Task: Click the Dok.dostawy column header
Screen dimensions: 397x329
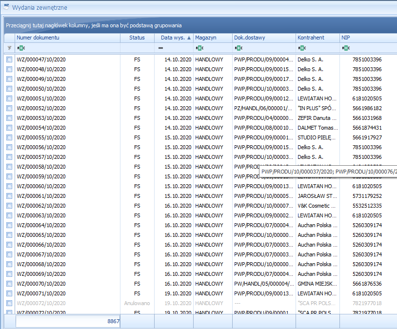Action: 264,38
